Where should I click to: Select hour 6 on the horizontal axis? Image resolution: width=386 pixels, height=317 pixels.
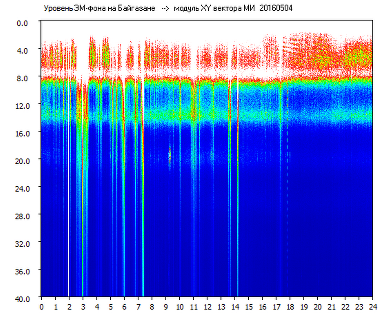click(124, 306)
